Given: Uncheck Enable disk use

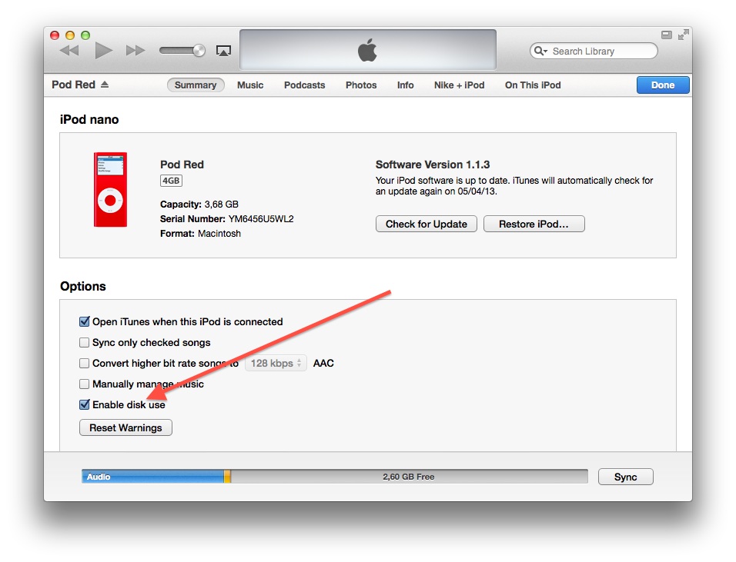Looking at the screenshot, I should pyautogui.click(x=85, y=404).
